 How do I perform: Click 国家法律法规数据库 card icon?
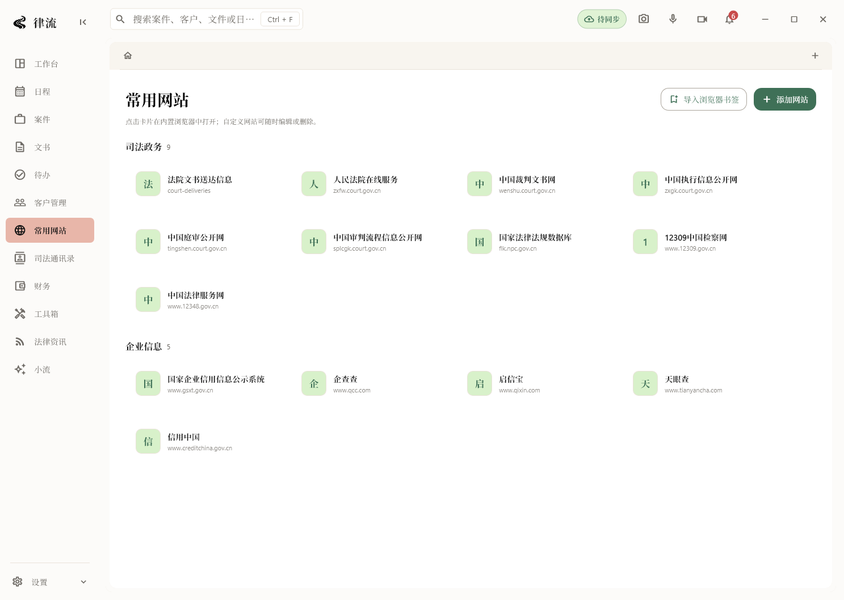coord(480,242)
